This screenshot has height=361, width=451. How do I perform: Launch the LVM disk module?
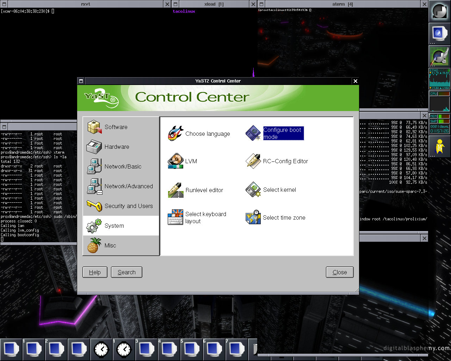183,161
